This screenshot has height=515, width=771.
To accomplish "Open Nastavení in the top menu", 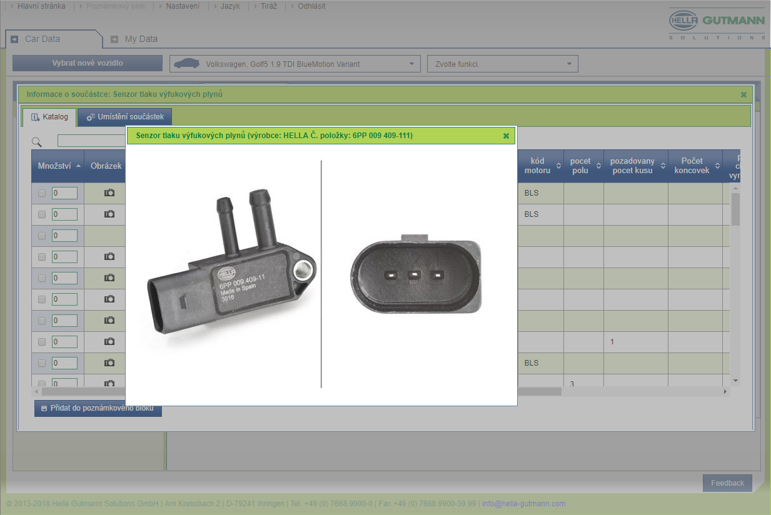I will click(183, 6).
